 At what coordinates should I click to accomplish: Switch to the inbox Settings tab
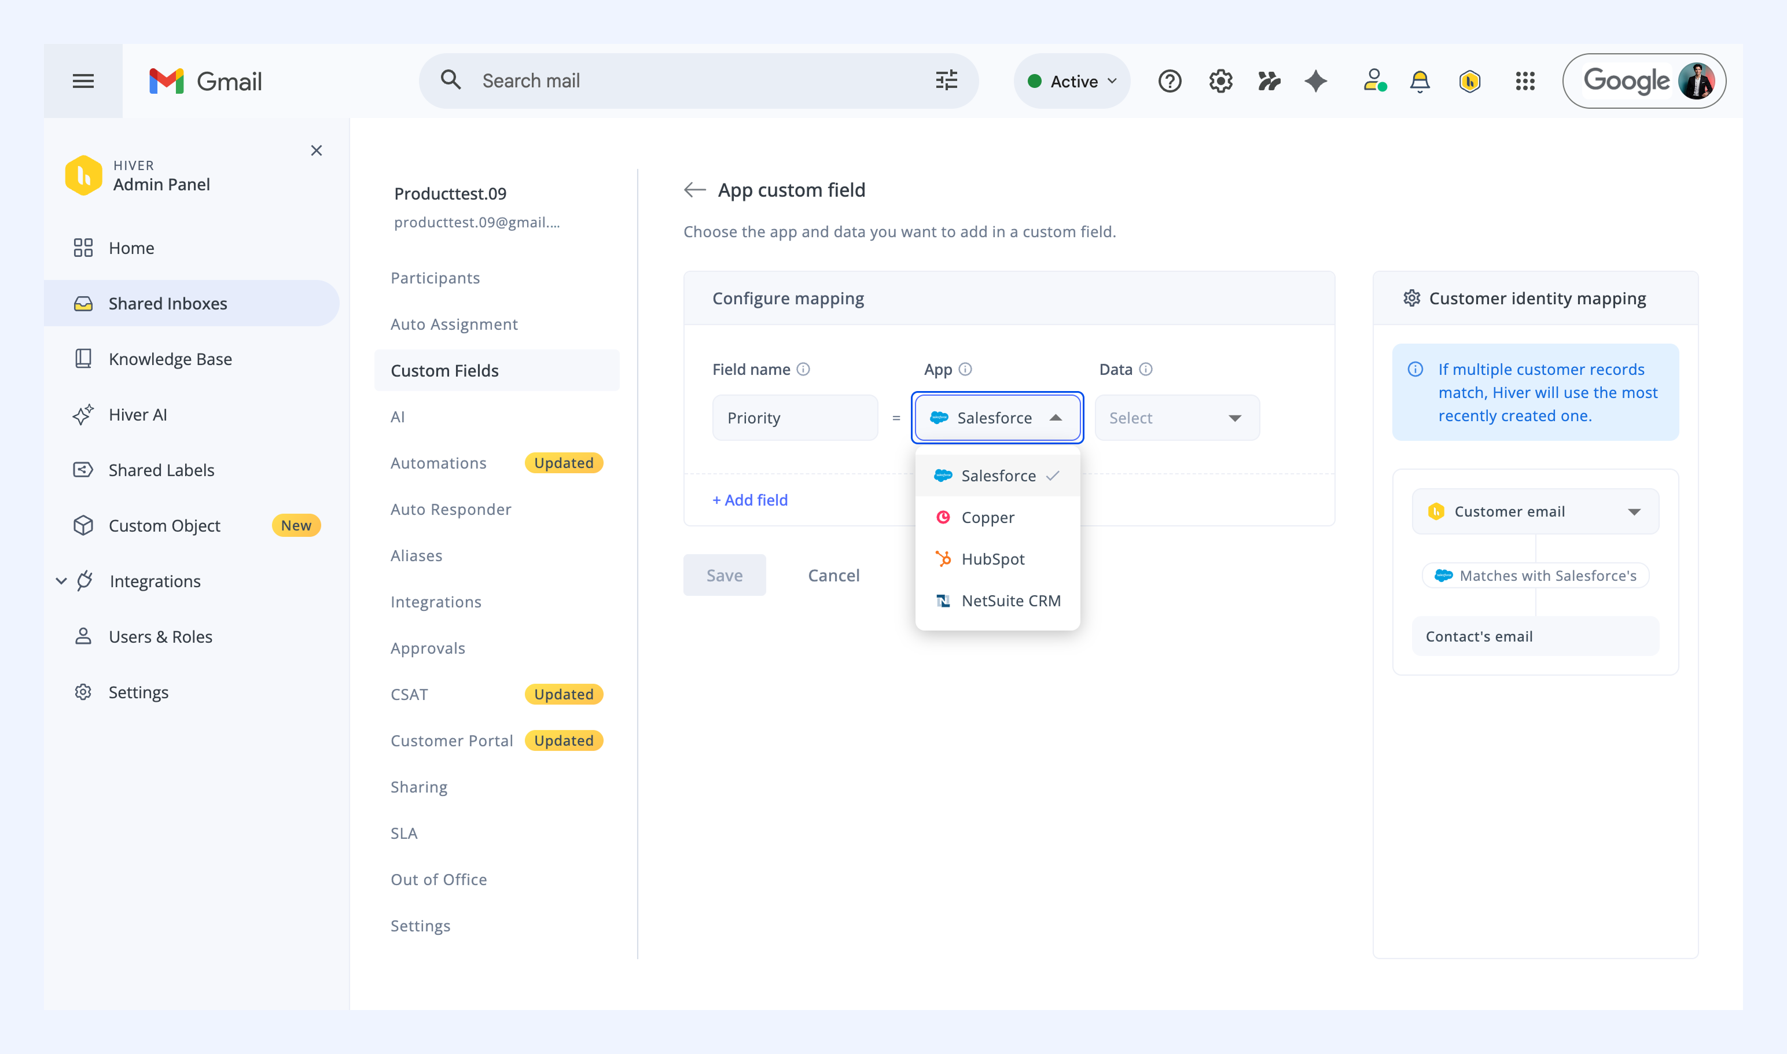coord(420,926)
